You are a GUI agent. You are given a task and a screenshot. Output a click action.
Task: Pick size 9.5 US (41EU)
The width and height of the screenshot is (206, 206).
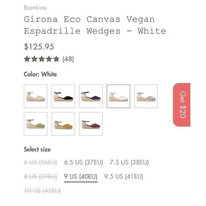[x=124, y=177]
